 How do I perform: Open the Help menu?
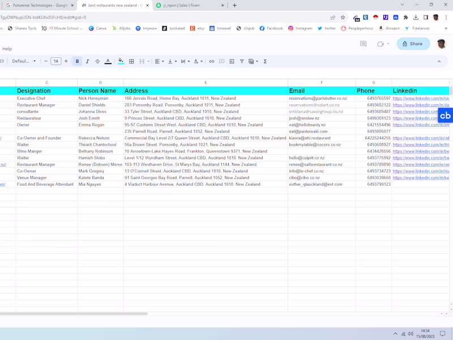tap(7, 49)
